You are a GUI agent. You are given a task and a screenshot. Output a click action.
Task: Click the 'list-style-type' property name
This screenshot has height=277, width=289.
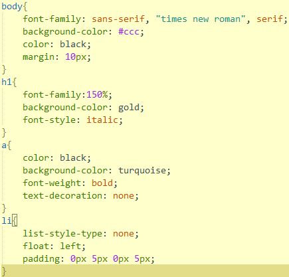(62, 234)
